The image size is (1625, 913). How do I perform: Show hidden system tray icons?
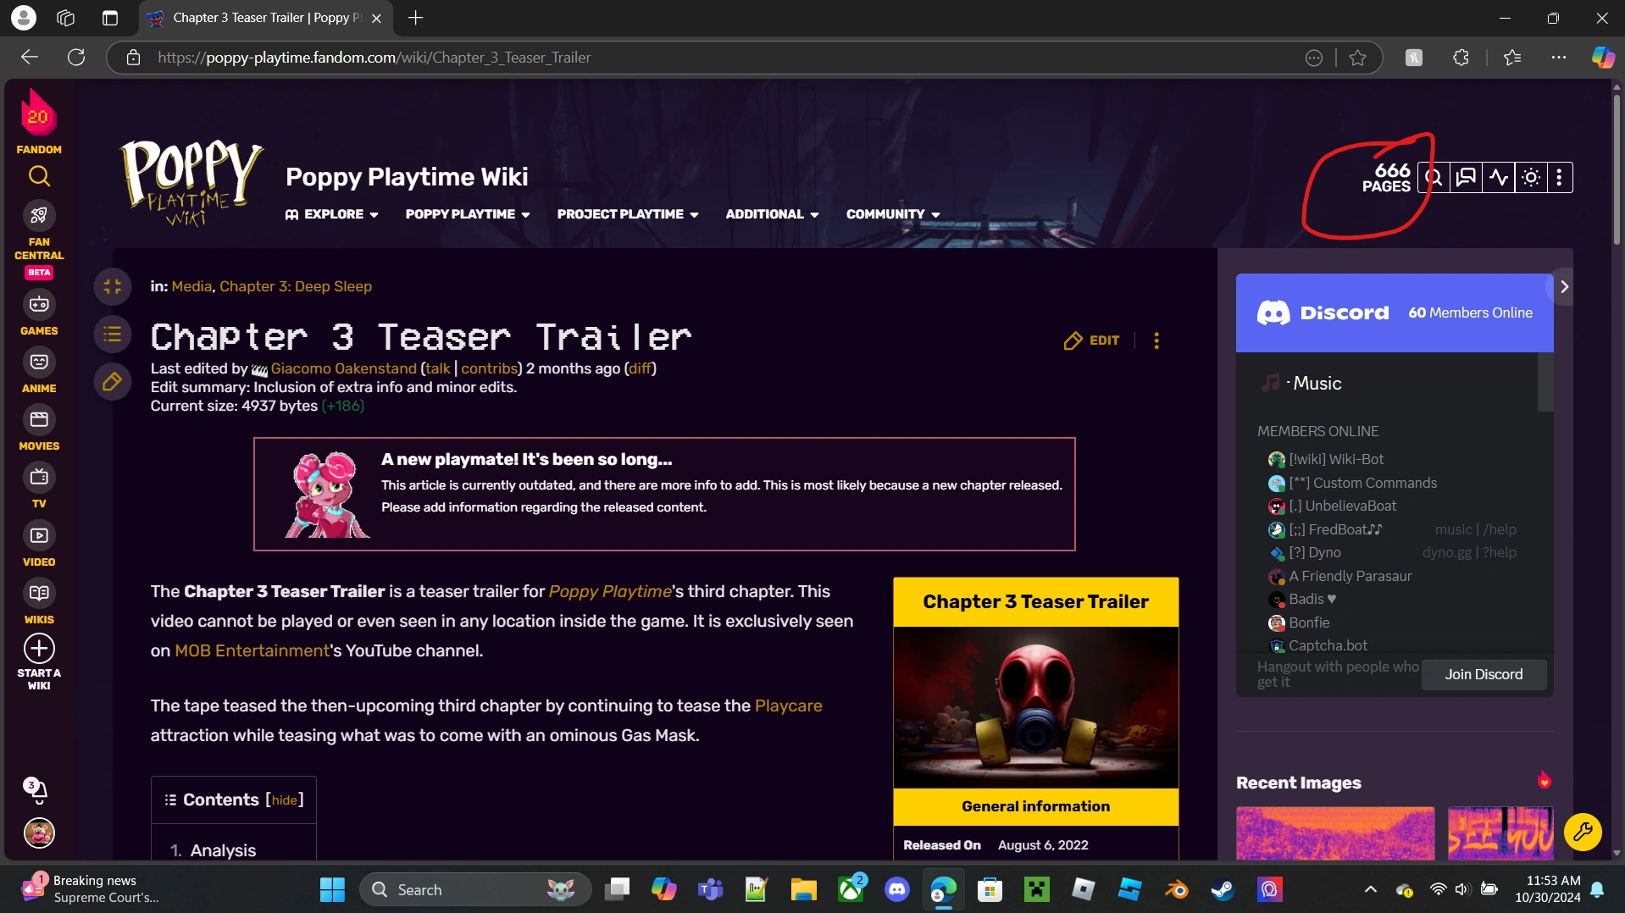point(1370,889)
